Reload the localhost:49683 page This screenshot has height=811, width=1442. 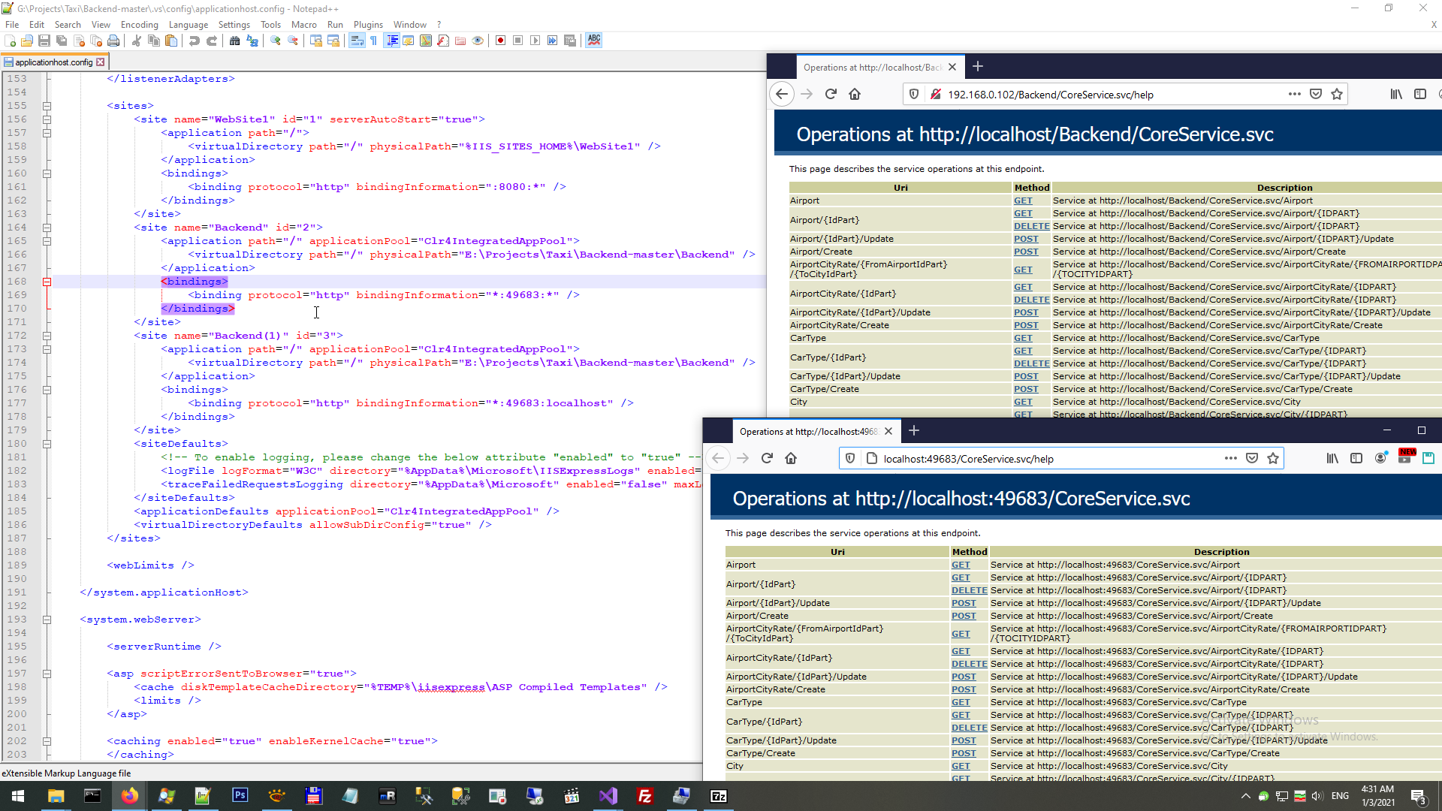767,458
